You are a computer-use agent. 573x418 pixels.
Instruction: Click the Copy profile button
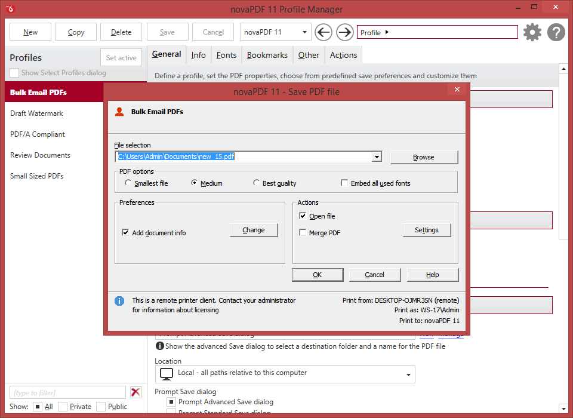click(76, 32)
